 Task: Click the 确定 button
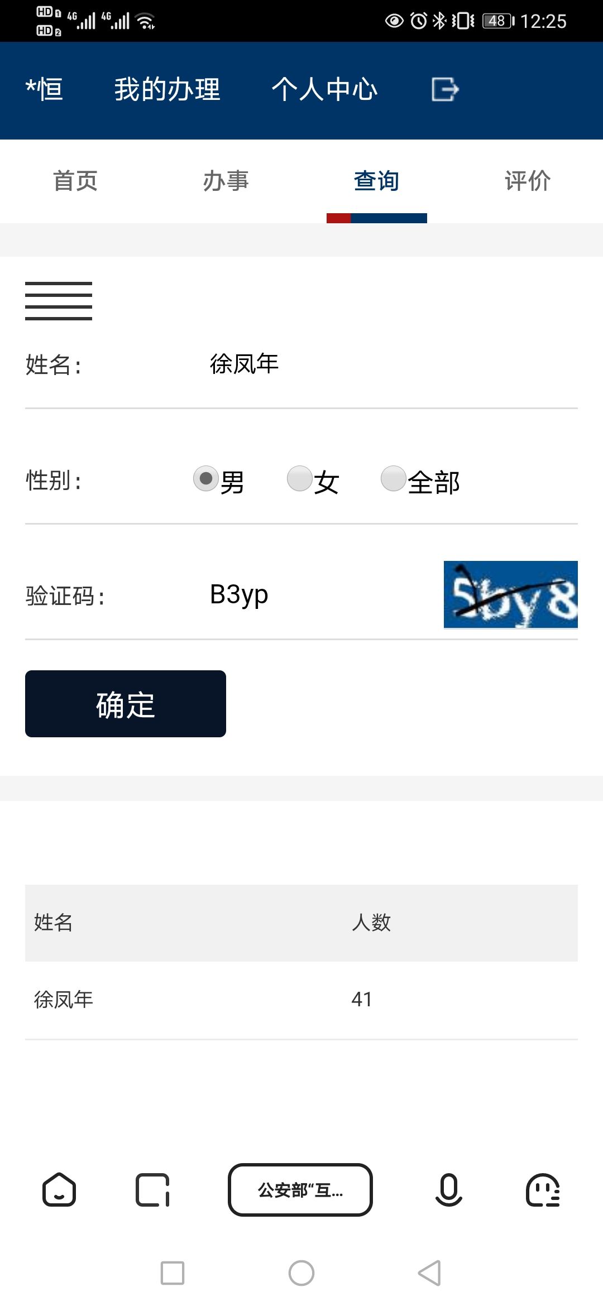pyautogui.click(x=126, y=704)
